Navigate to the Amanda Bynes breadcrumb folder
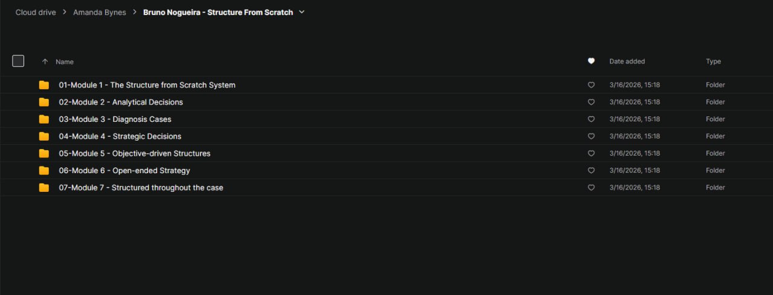Screen dimensions: 773x295 pyautogui.click(x=100, y=12)
